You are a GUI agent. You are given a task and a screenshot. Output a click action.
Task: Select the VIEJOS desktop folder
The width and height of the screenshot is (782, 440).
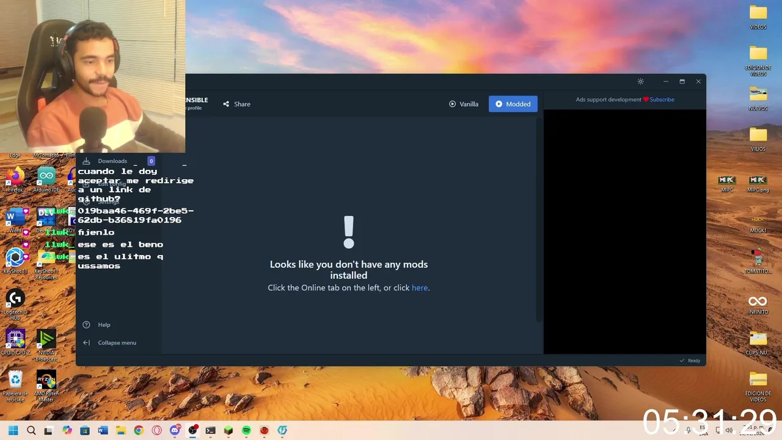758,139
